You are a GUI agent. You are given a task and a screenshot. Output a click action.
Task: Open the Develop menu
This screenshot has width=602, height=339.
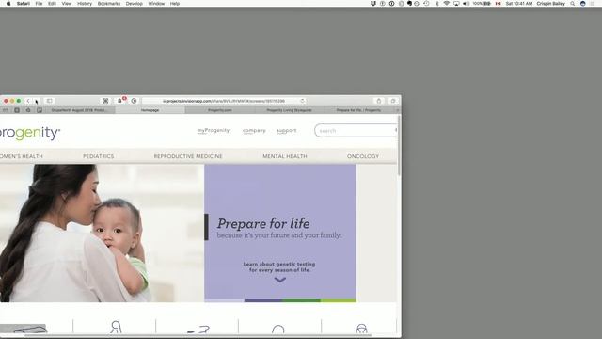click(x=134, y=4)
